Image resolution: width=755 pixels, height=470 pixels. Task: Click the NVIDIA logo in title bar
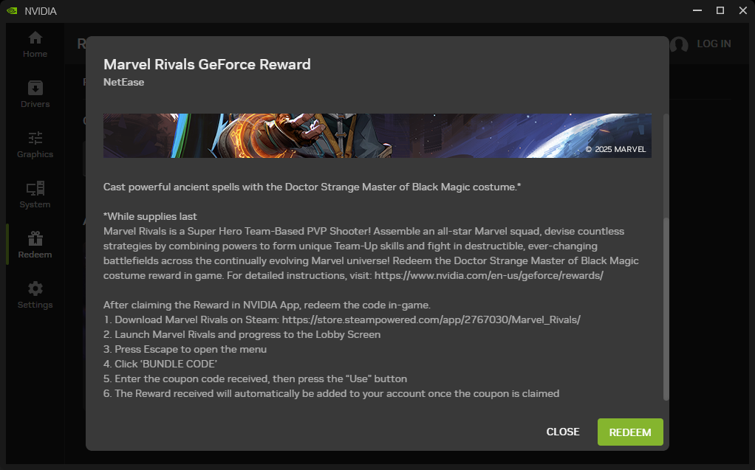tap(12, 10)
